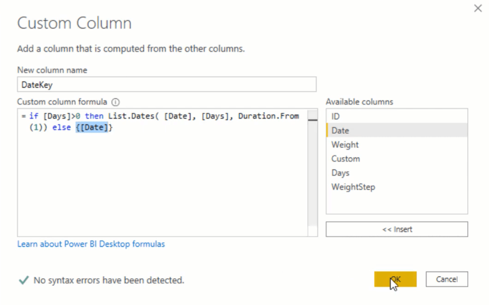The height and width of the screenshot is (305, 489).
Task: Click the 'No syntax errors have been detected.' message
Action: (109, 280)
